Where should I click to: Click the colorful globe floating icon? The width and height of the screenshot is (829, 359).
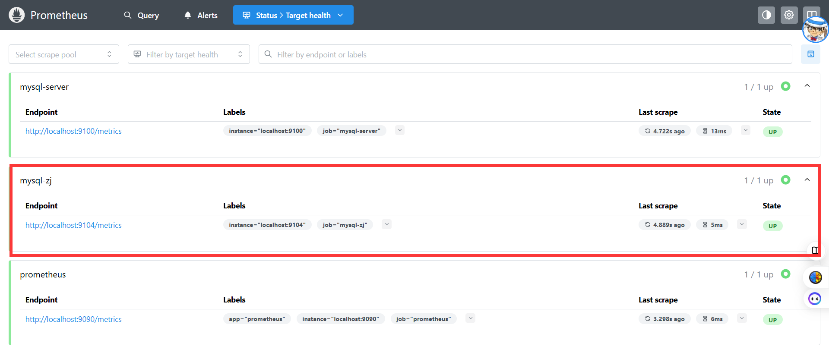coord(815,277)
